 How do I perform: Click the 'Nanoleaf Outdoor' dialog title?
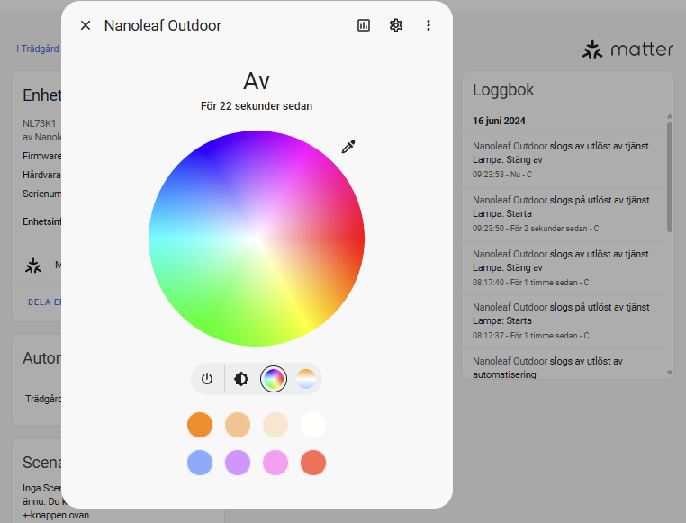pos(163,25)
